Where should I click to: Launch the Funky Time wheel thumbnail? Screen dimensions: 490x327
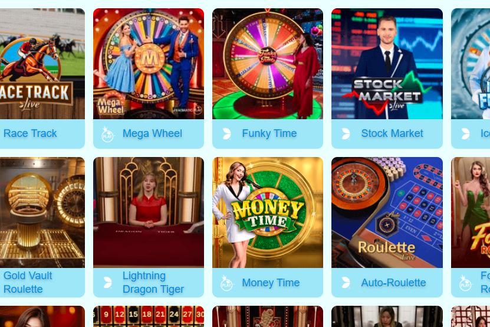pos(268,64)
